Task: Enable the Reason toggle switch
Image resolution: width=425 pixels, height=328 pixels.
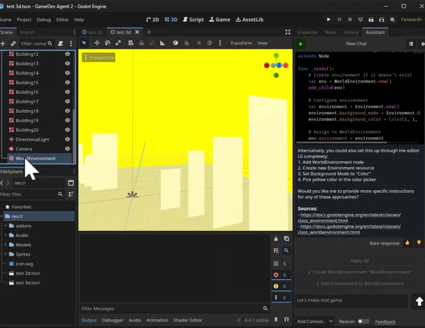Action: coord(363,321)
